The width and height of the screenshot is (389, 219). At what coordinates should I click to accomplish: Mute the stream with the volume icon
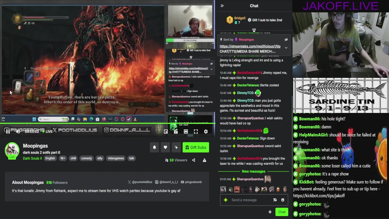(18, 131)
